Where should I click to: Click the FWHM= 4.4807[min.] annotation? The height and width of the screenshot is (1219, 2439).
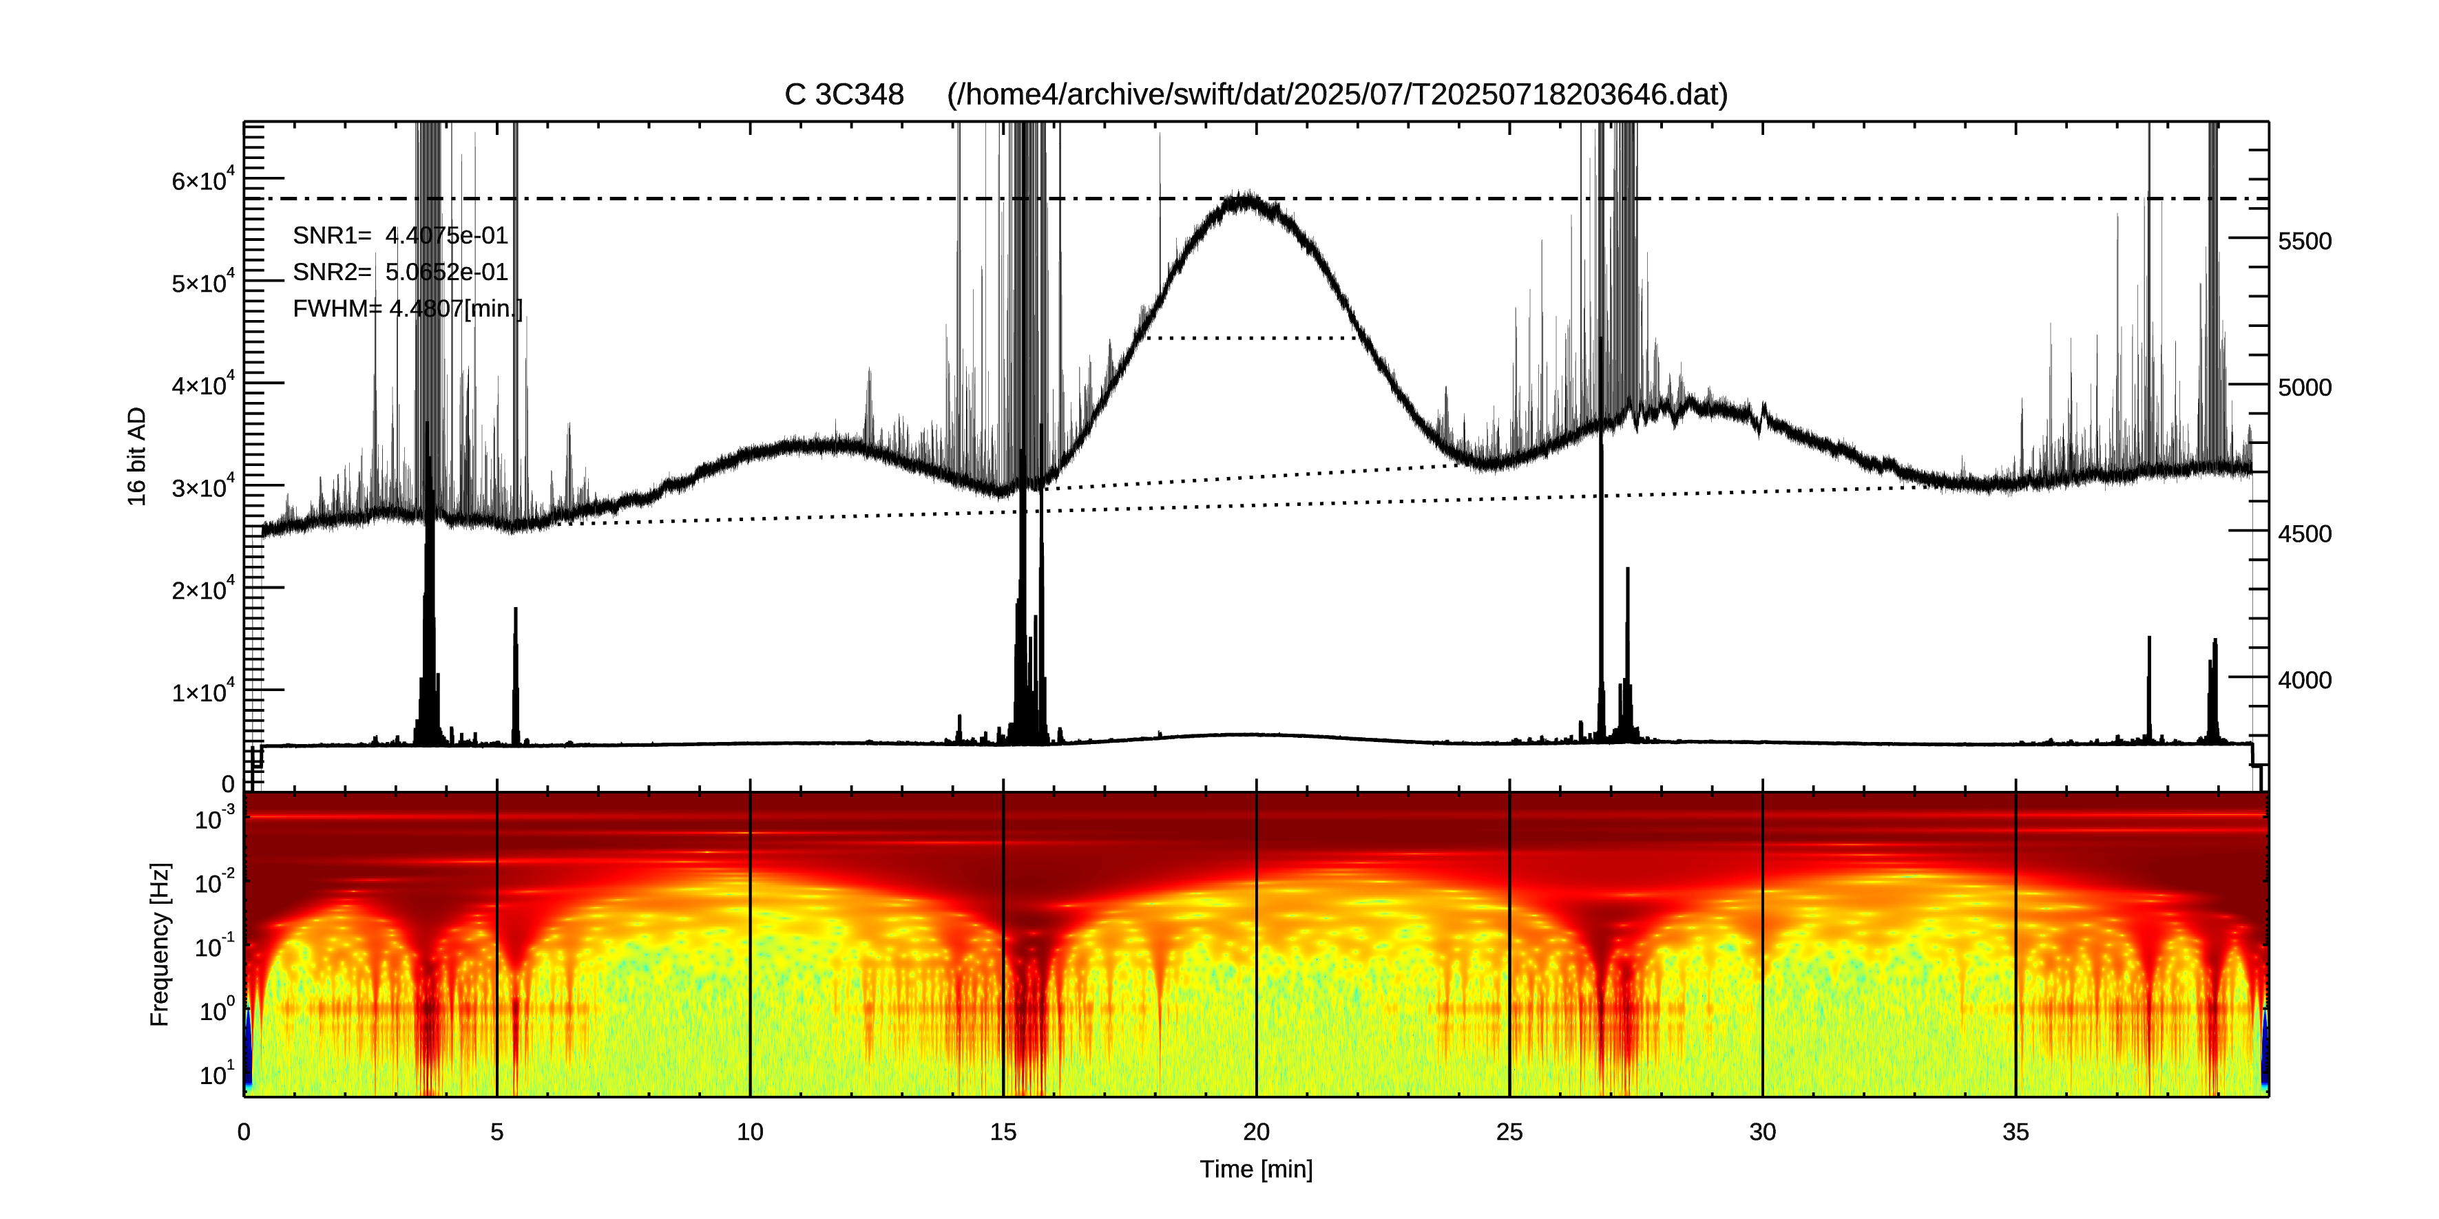pyautogui.click(x=407, y=308)
